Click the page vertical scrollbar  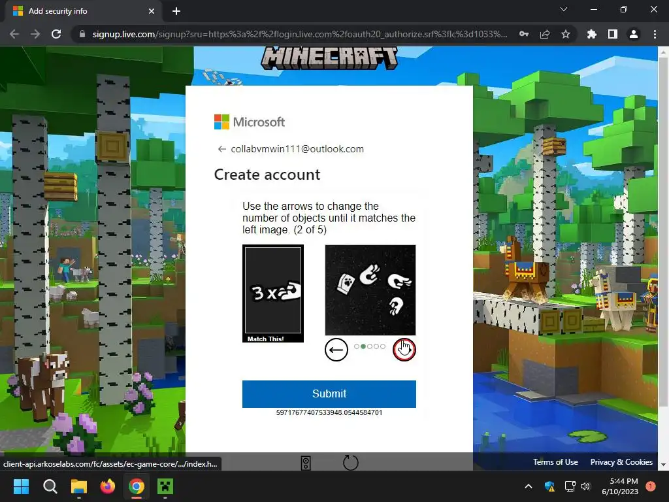[662, 233]
